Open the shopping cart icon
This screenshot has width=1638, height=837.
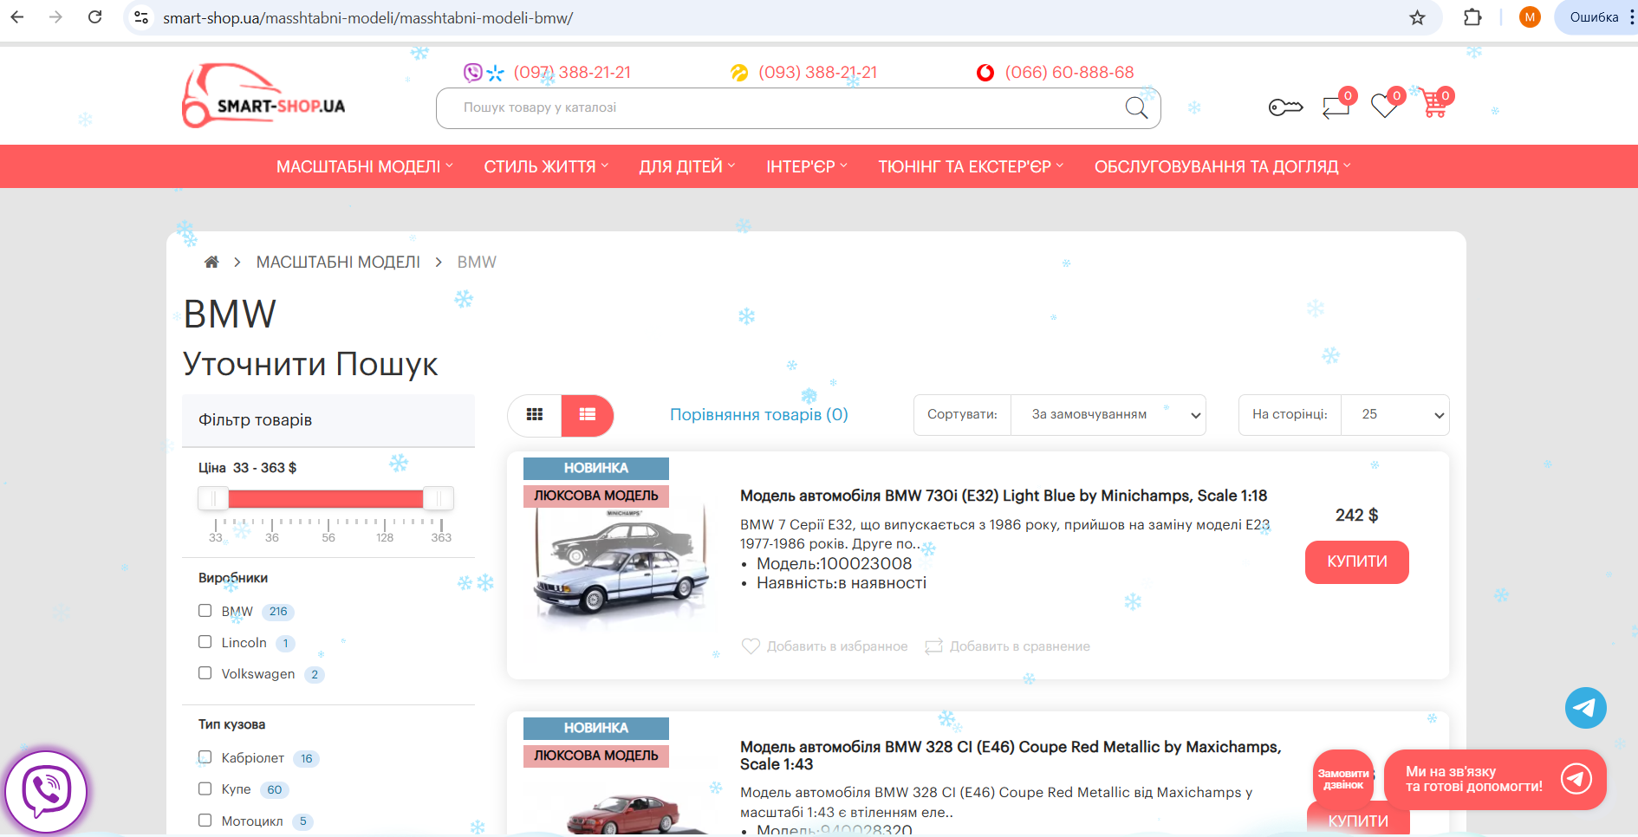coord(1433,105)
